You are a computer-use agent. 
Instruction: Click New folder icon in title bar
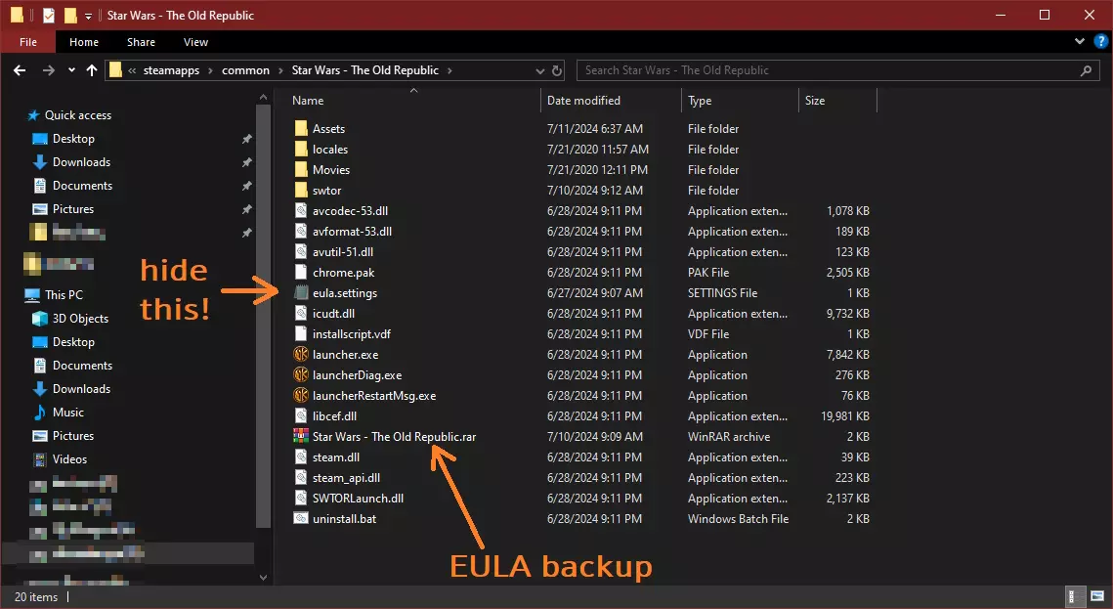coord(70,15)
